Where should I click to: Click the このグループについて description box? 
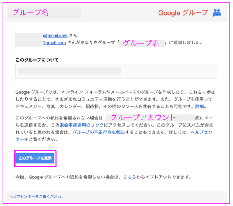(116, 71)
